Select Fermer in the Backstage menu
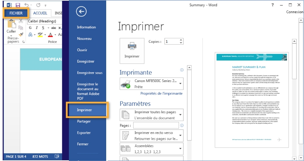 point(83,144)
